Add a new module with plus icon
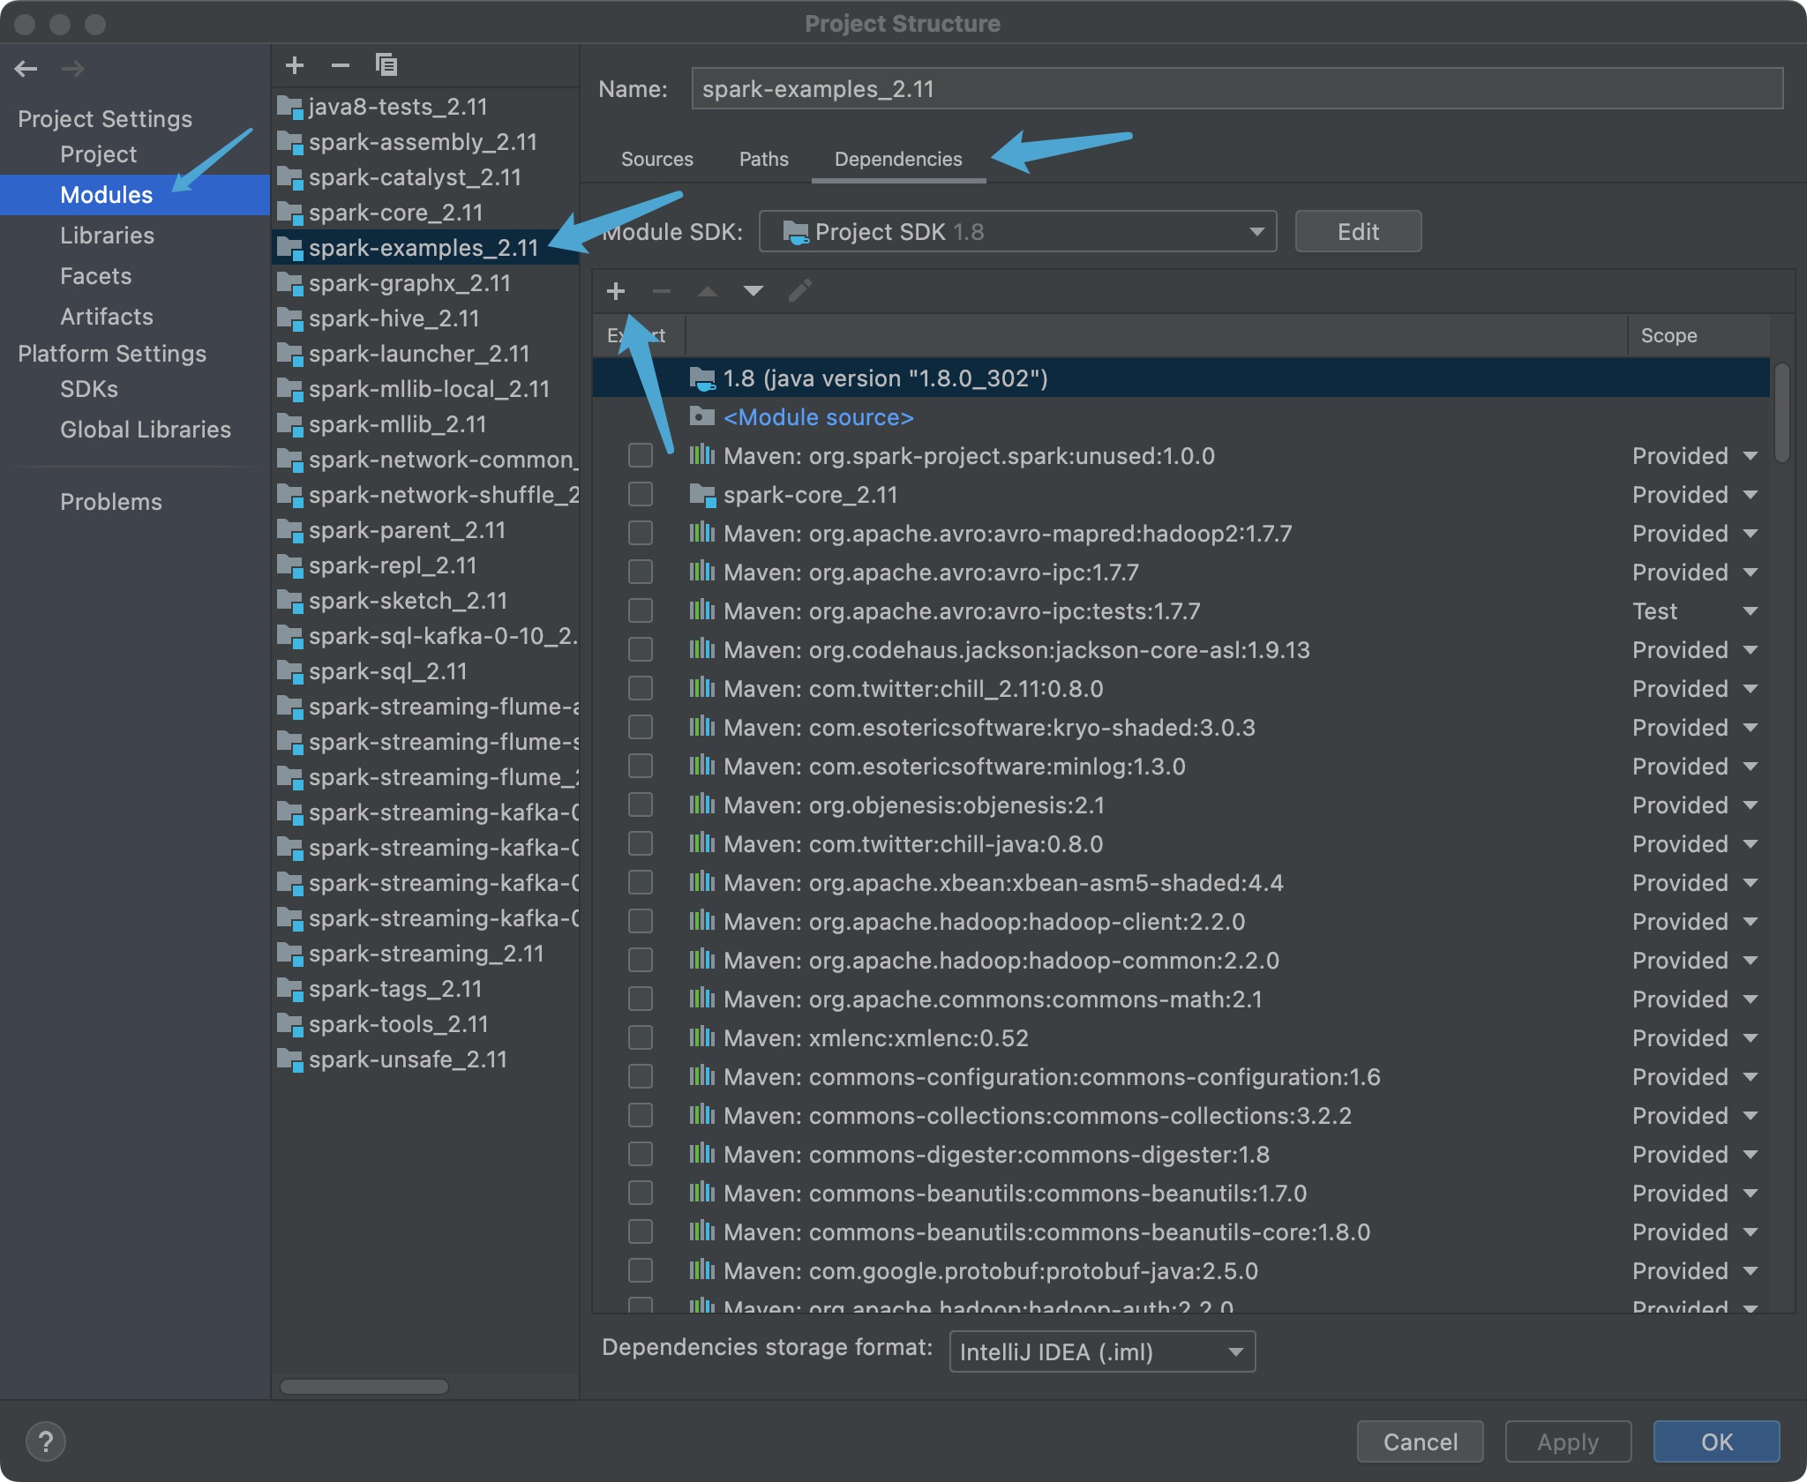 295,65
